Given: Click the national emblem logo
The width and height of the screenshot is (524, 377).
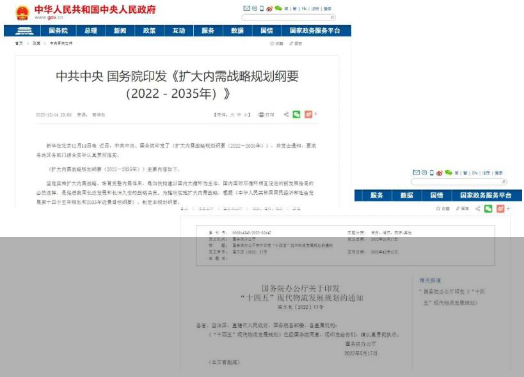Looking at the screenshot, I should (x=22, y=12).
